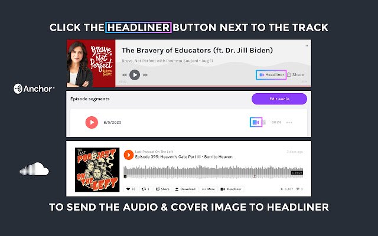Click the Last Podcast On The Left artwork
The width and height of the screenshot is (378, 236).
97,170
